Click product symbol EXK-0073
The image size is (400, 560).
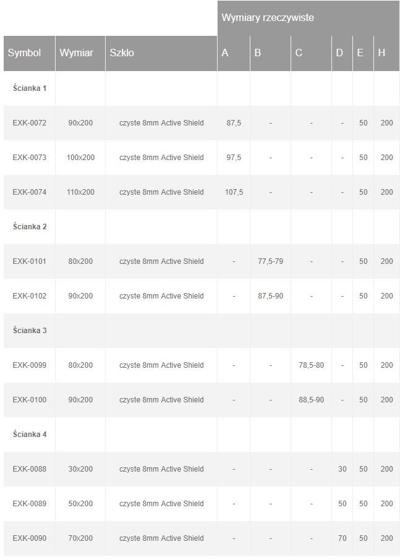[30, 158]
